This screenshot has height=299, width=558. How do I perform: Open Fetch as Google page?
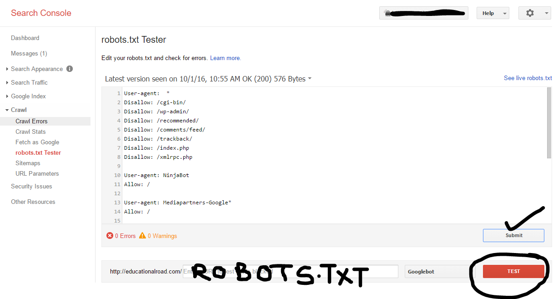coord(37,142)
